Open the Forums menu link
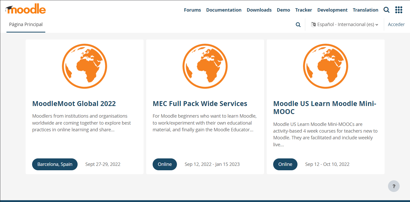This screenshot has width=410, height=202. (192, 10)
